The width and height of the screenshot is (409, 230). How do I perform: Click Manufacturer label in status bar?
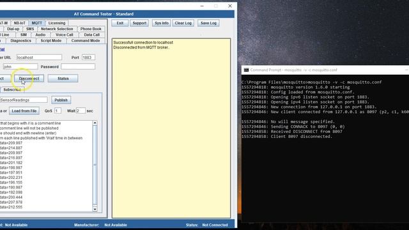87,225
